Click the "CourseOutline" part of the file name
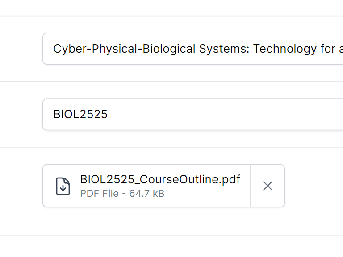 [179, 179]
